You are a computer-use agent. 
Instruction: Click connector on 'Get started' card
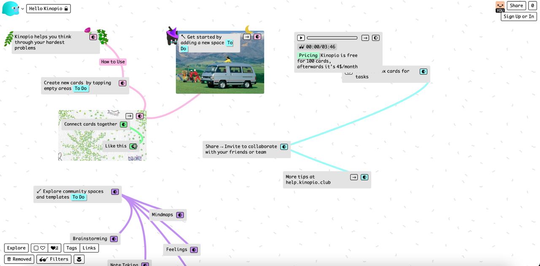click(x=257, y=37)
